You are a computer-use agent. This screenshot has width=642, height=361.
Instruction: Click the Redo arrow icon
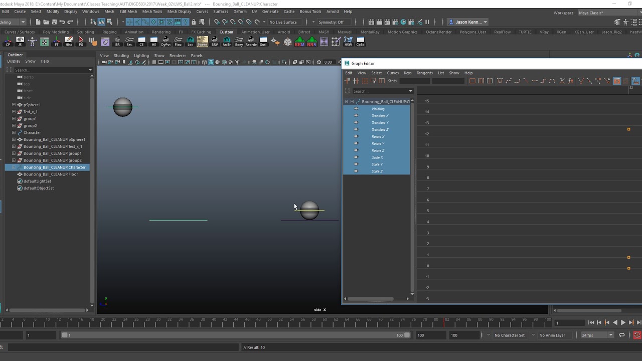tap(70, 22)
